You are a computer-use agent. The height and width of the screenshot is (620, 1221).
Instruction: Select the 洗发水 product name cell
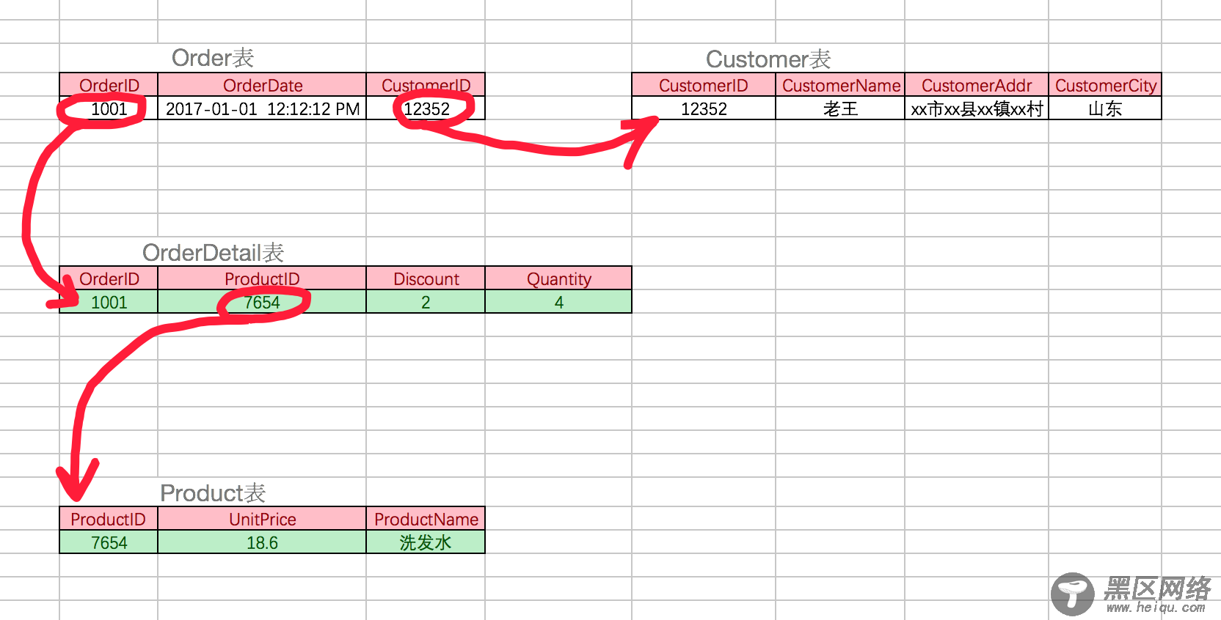[x=426, y=542]
